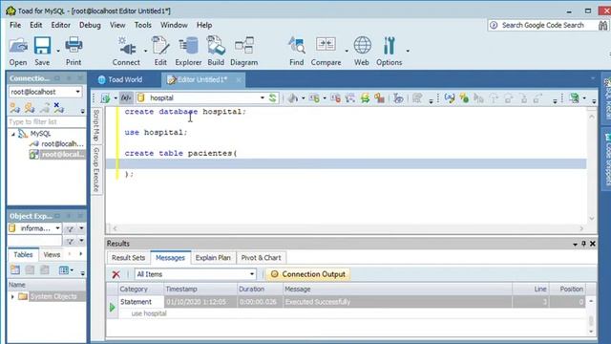The height and width of the screenshot is (344, 611).
Task: Open the Window menu
Action: click(174, 25)
